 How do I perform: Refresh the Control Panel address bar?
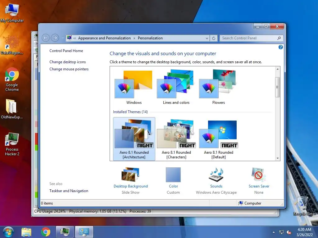pos(214,38)
